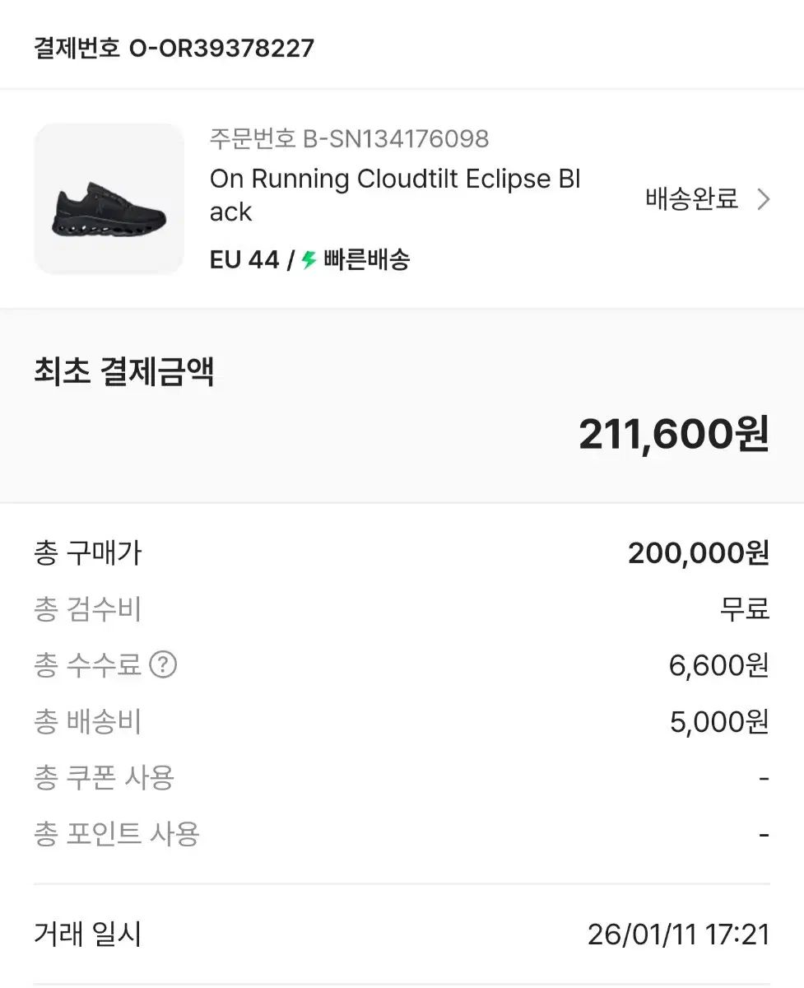Tap the 최초 결제금액 section heading
The width and height of the screenshot is (804, 988).
[123, 372]
